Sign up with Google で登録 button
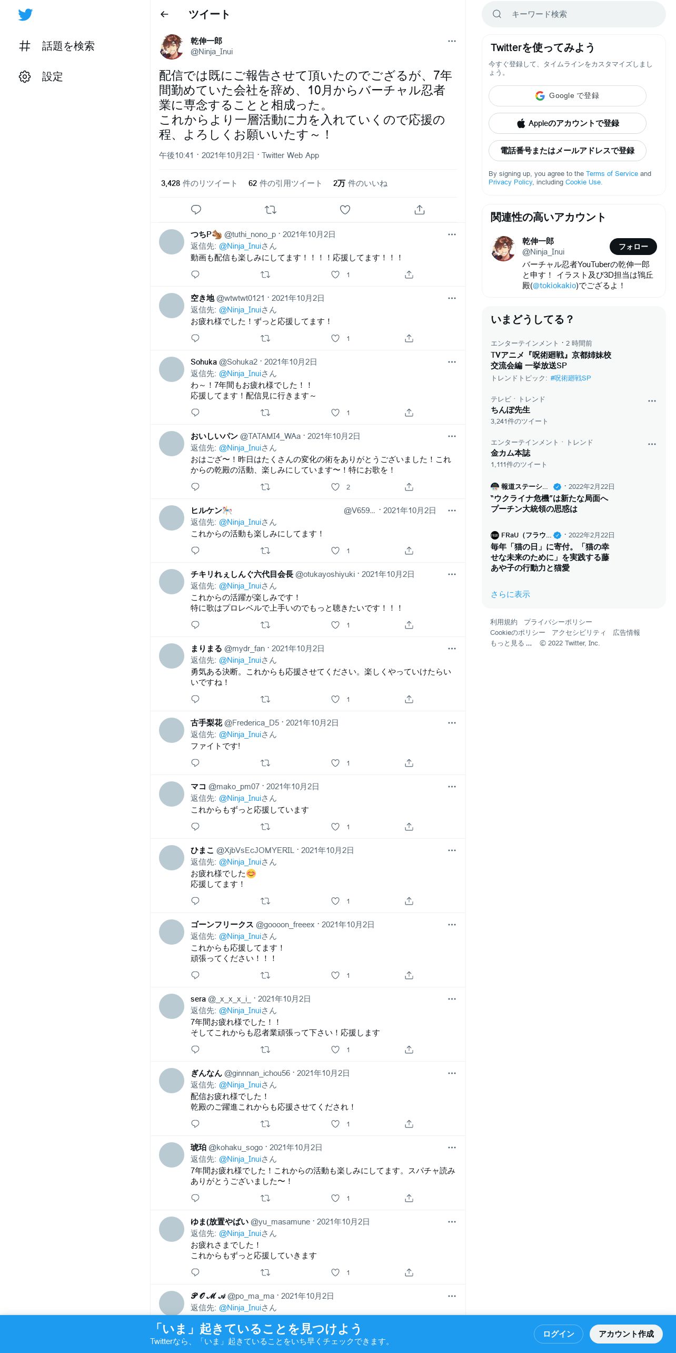This screenshot has height=1353, width=676. 568,96
